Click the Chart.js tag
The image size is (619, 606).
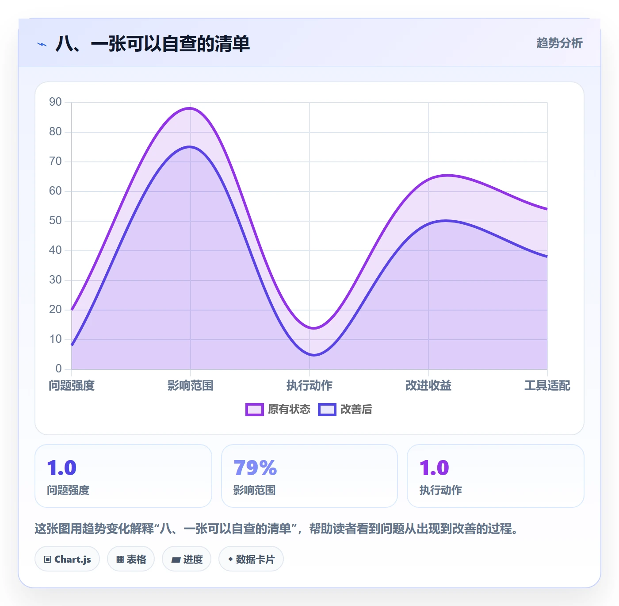pyautogui.click(x=67, y=559)
